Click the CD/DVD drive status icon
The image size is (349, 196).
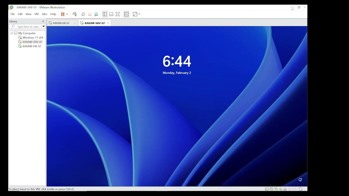(x=272, y=189)
